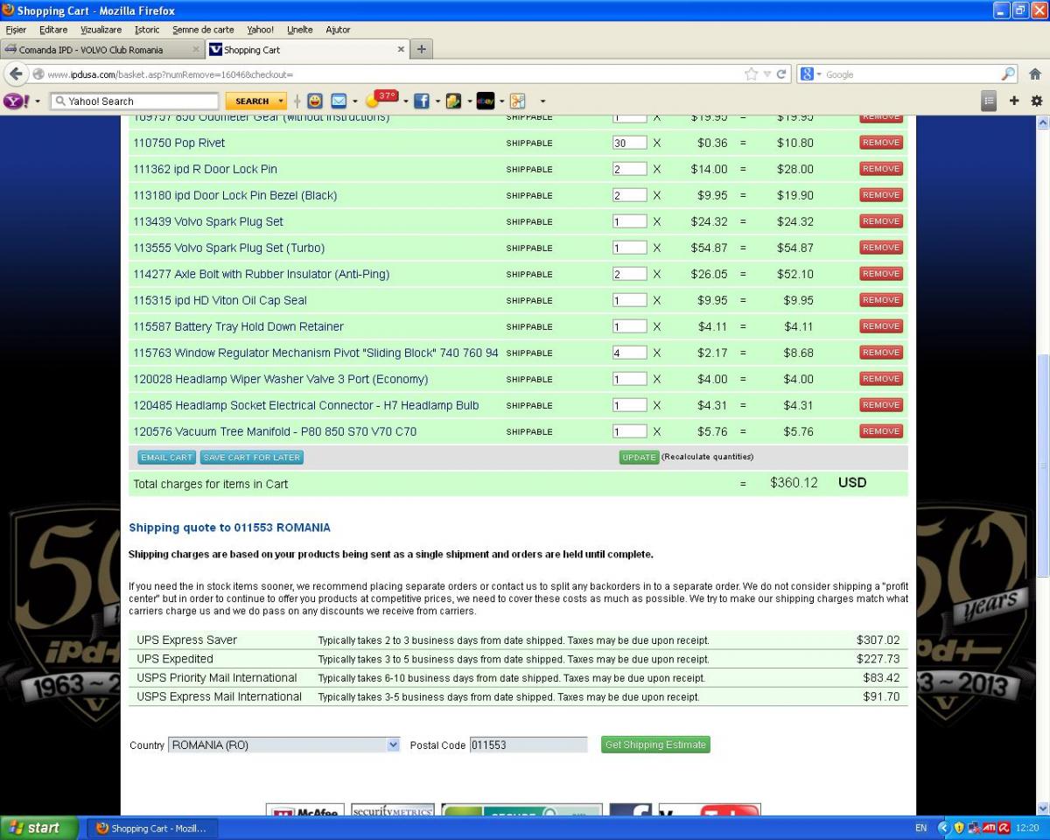Click SAVE CART FOR LATER button
The height and width of the screenshot is (840, 1050).
pyautogui.click(x=251, y=458)
